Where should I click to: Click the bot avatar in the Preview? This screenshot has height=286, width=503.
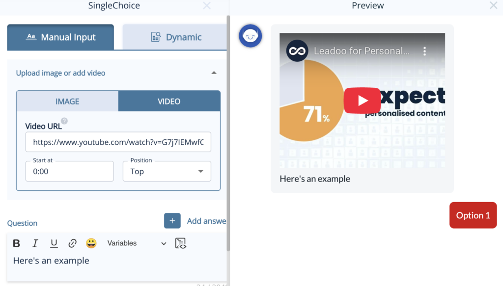click(251, 35)
